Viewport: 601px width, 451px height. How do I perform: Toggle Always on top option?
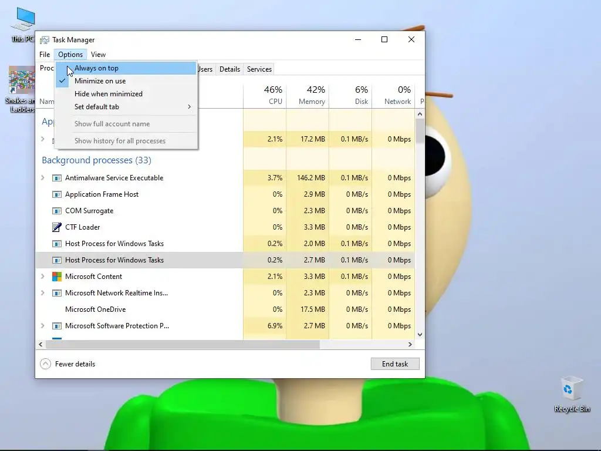pos(127,68)
